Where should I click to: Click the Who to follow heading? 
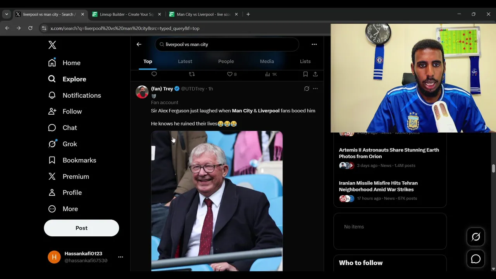tap(361, 263)
